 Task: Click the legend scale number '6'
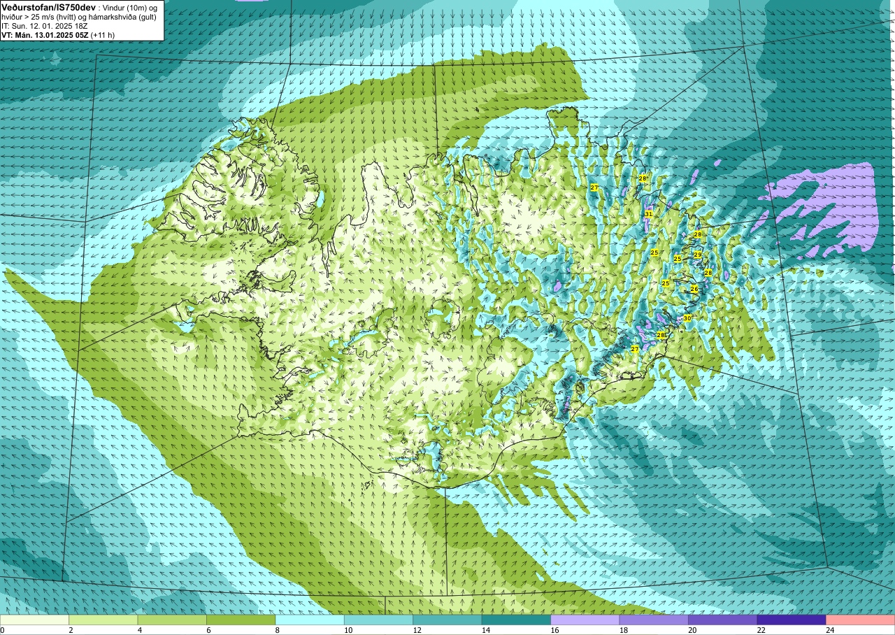point(209,630)
